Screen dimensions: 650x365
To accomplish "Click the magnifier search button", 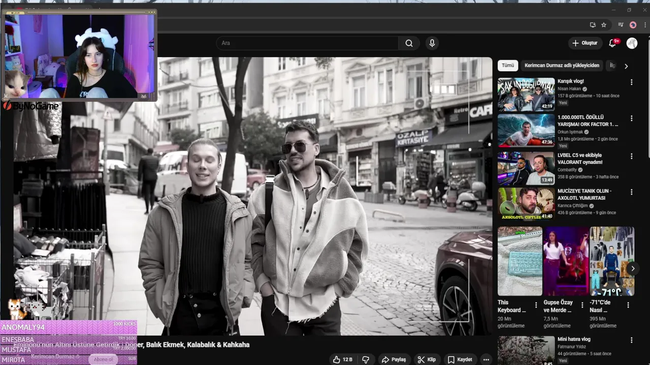I will pyautogui.click(x=409, y=43).
